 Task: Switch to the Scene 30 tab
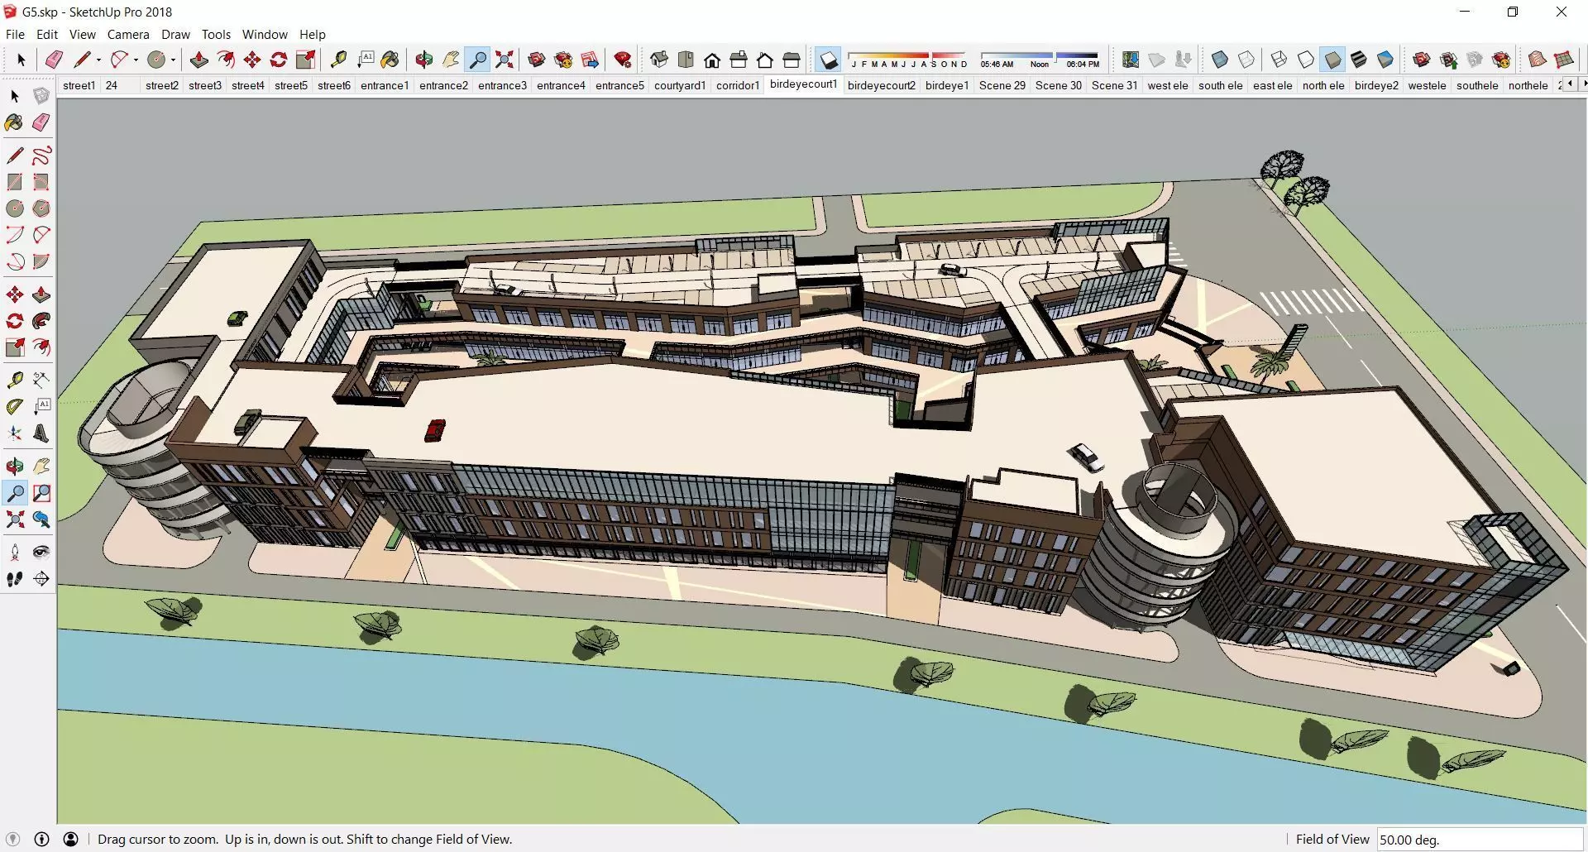pyautogui.click(x=1059, y=85)
